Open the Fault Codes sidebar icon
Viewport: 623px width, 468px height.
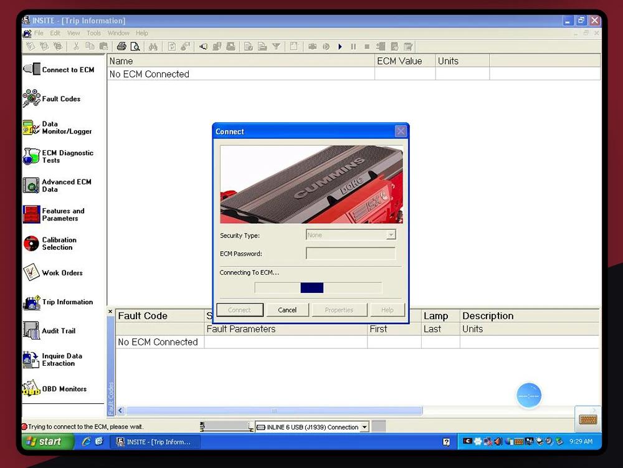tap(31, 98)
